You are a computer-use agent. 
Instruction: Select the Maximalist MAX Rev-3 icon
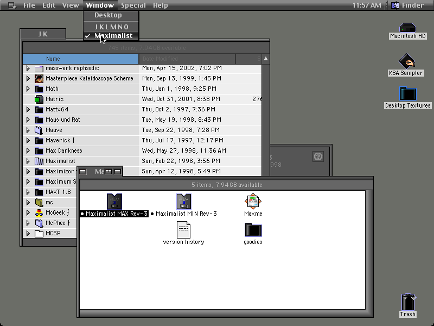pyautogui.click(x=114, y=201)
